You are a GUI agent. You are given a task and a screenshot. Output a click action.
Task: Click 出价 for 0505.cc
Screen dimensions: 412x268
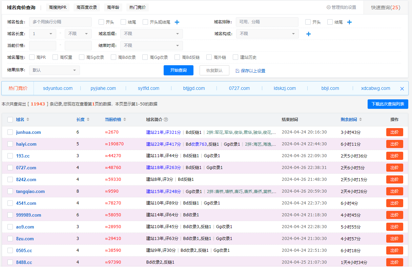coord(395,250)
